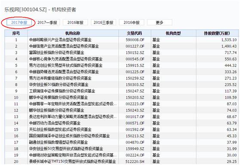
Task: Click 鹏华创业板指数分级证券投资基金 name
Action: pos(57,110)
